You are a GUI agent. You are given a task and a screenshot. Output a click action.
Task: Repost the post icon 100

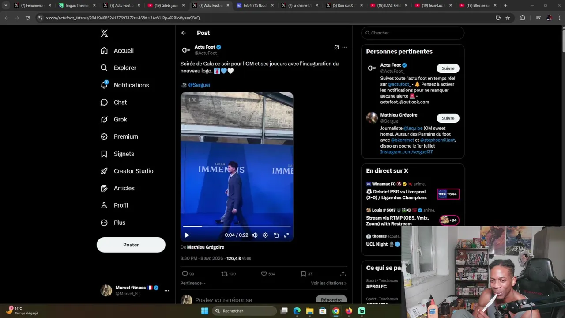coord(228,274)
